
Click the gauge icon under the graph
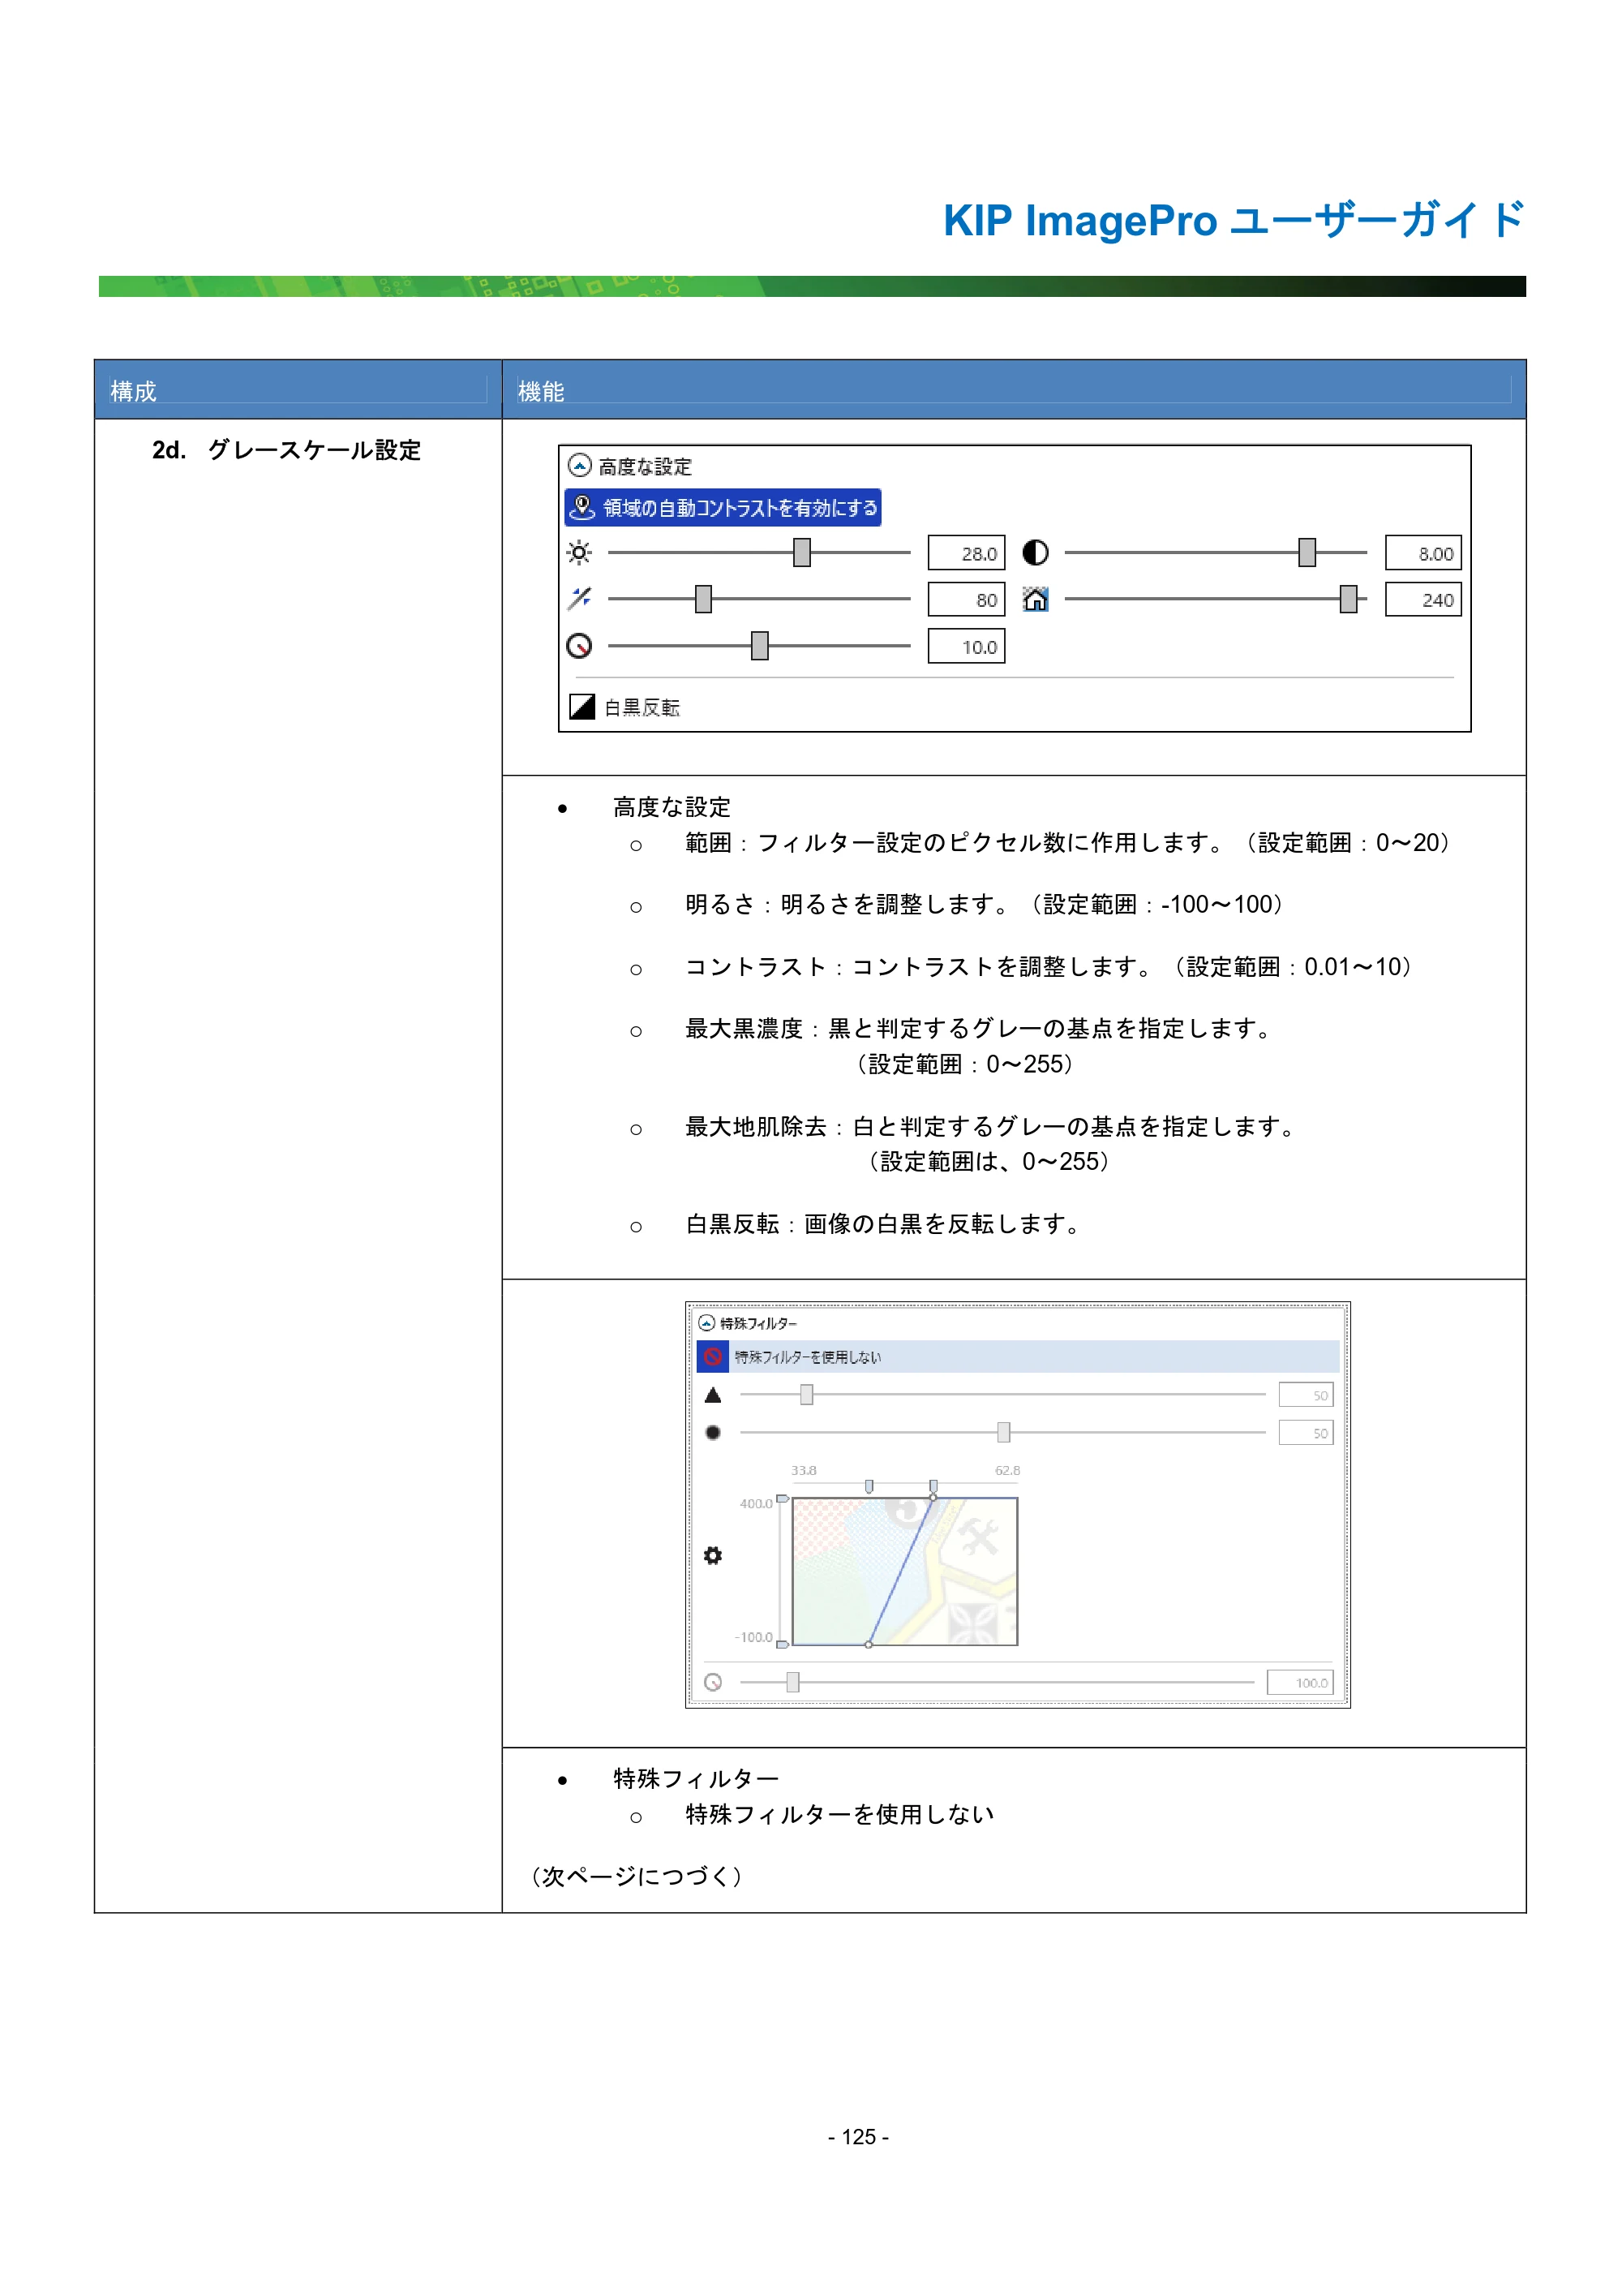point(713,1683)
